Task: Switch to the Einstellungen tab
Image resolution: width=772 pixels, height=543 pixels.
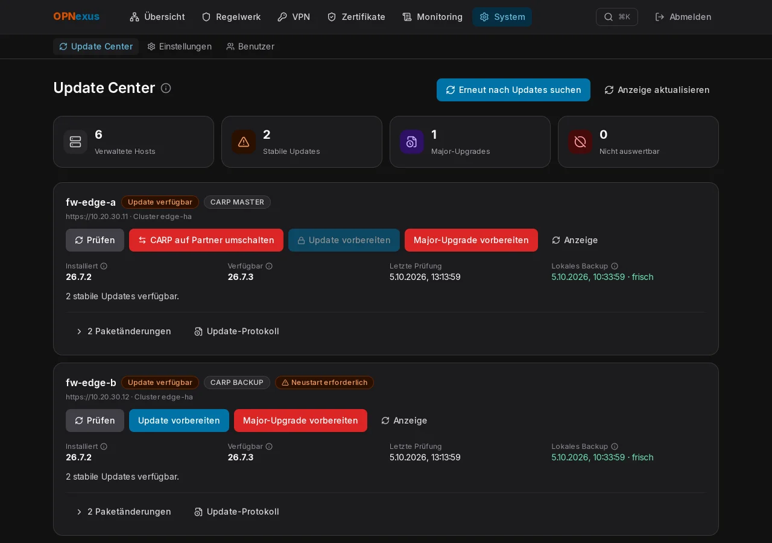Action: click(x=180, y=46)
